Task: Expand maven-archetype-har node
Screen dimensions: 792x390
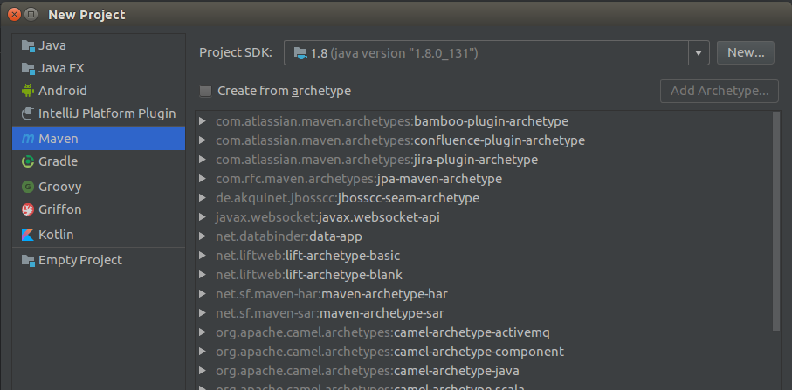Action: [x=203, y=294]
